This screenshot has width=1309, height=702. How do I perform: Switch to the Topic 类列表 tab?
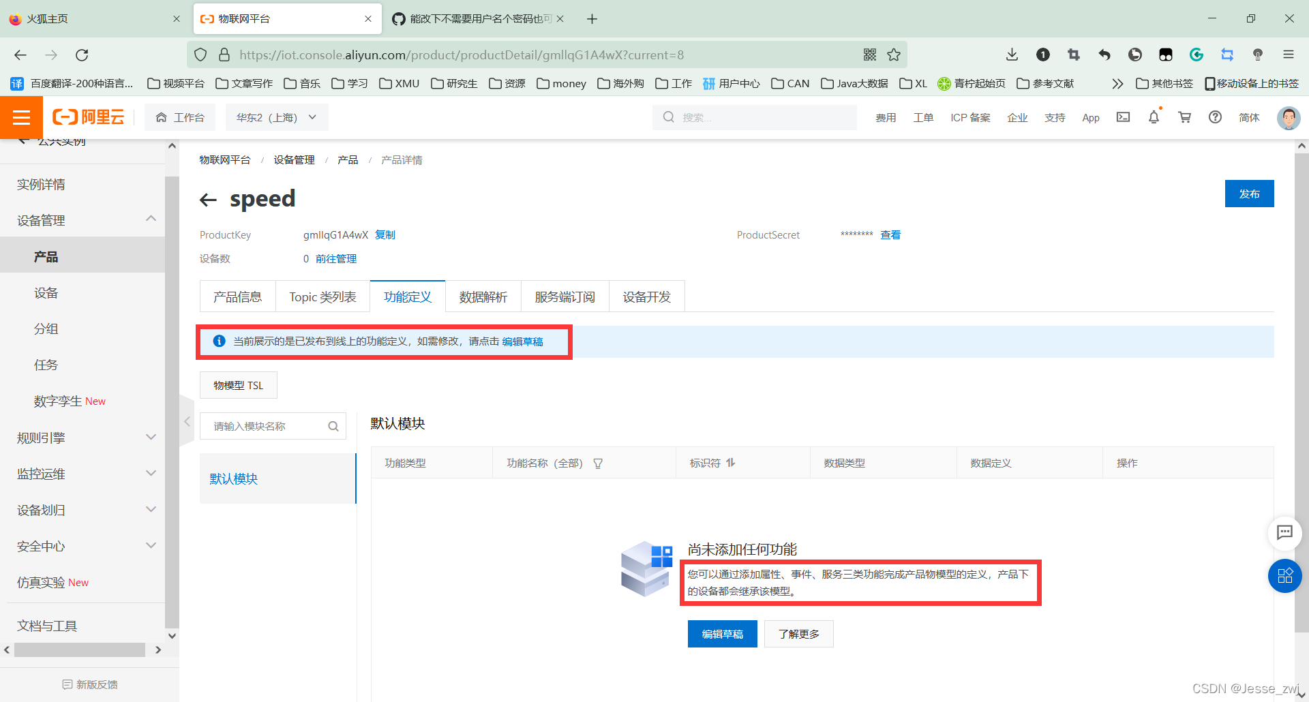pyautogui.click(x=322, y=296)
